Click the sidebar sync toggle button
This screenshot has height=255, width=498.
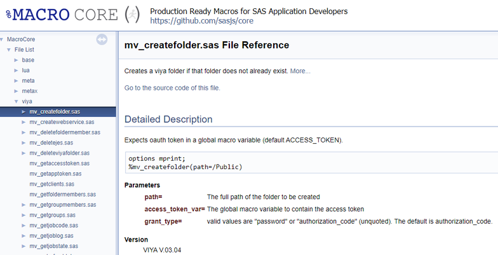tap(102, 39)
